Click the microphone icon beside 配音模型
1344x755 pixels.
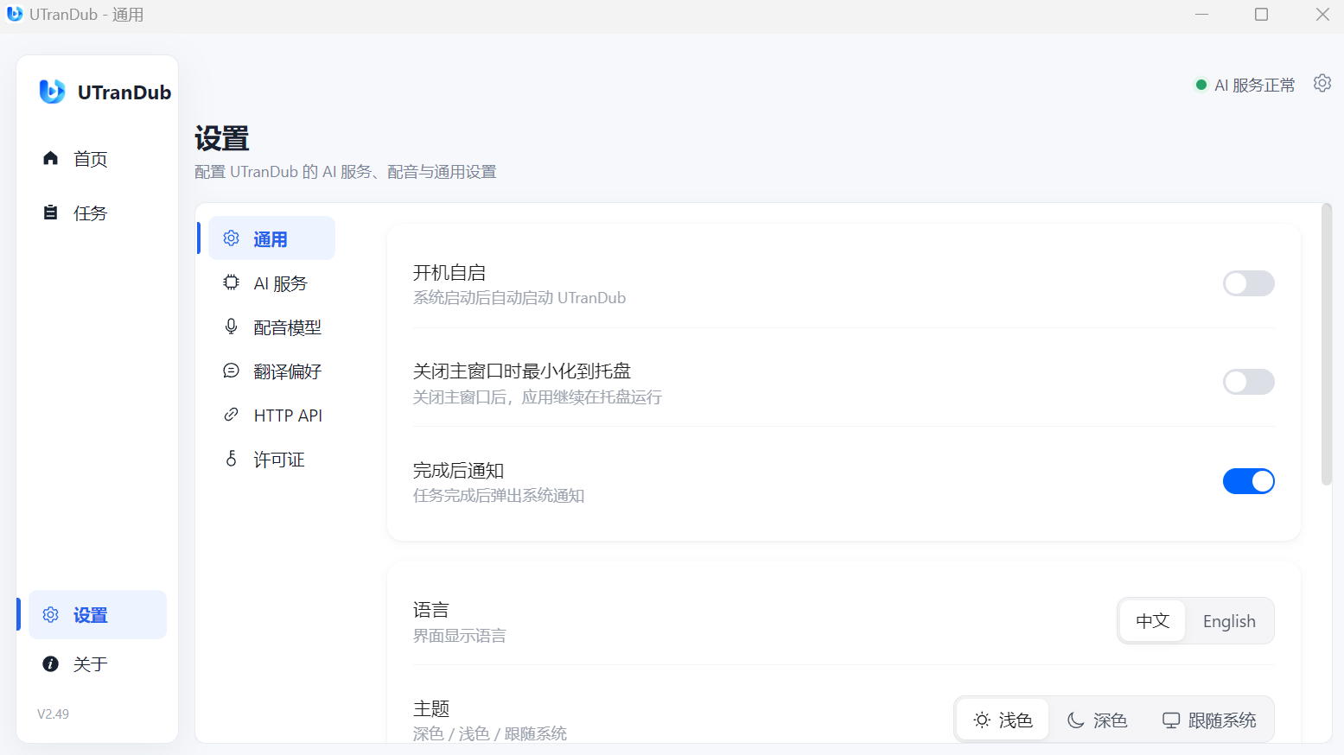231,327
